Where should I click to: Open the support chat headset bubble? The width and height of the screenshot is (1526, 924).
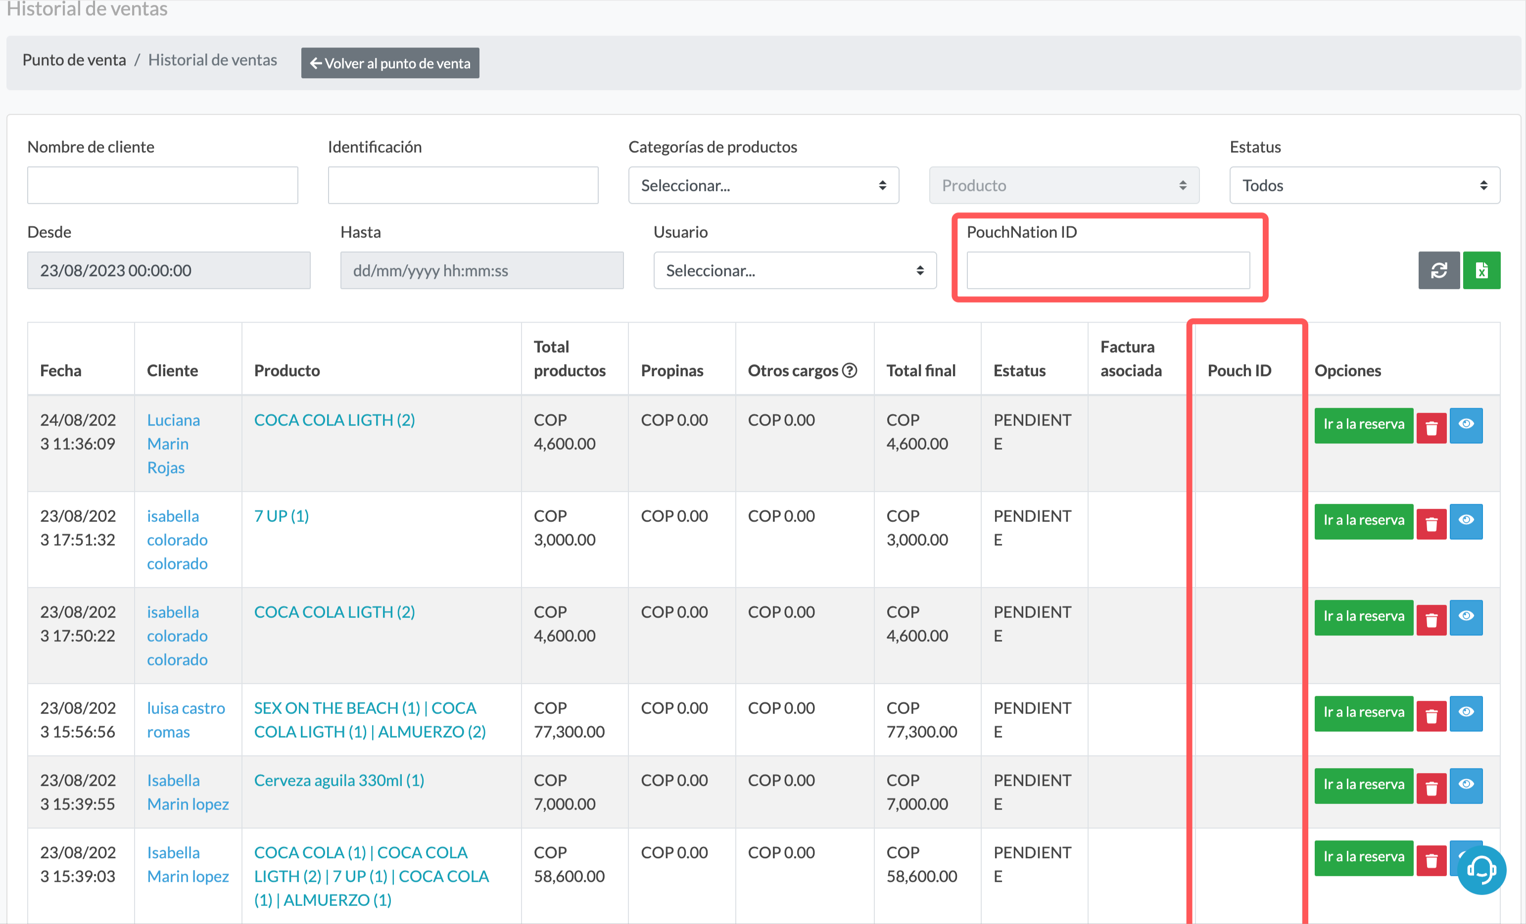click(1481, 870)
